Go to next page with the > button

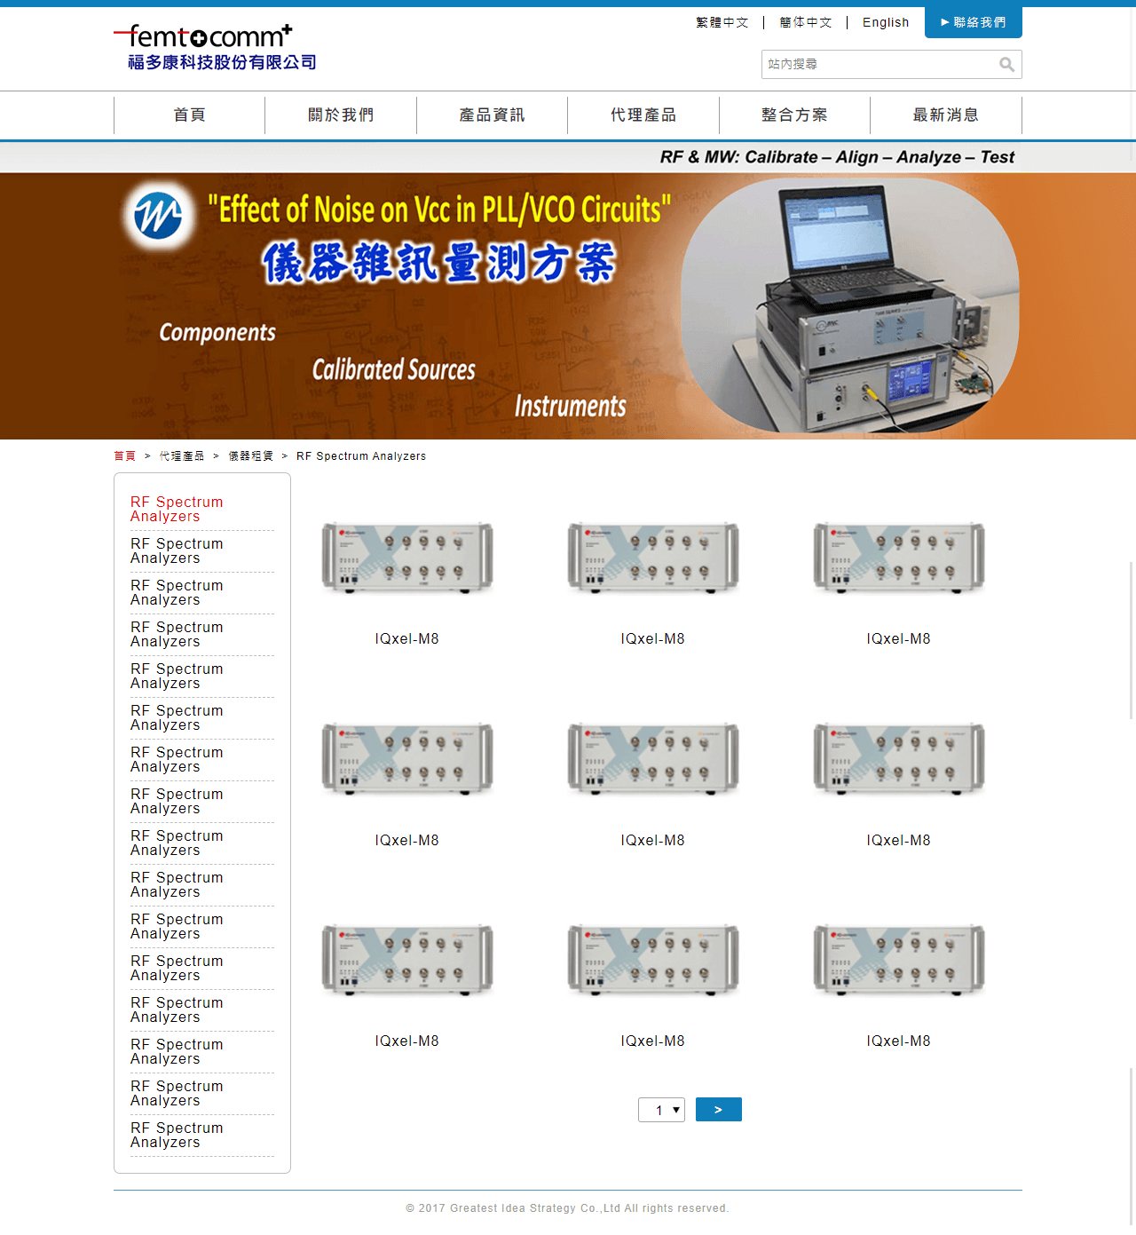719,1110
